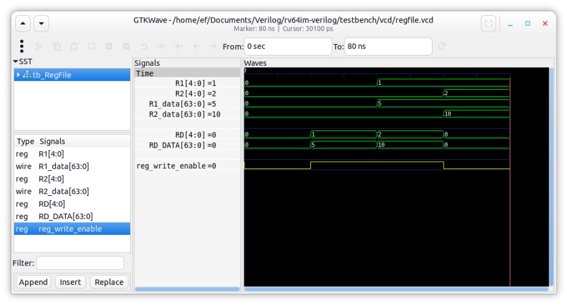Image resolution: width=567 pixels, height=305 pixels.
Task: Select RD_DATA[63:0] in the signal list
Action: pyautogui.click(x=65, y=216)
